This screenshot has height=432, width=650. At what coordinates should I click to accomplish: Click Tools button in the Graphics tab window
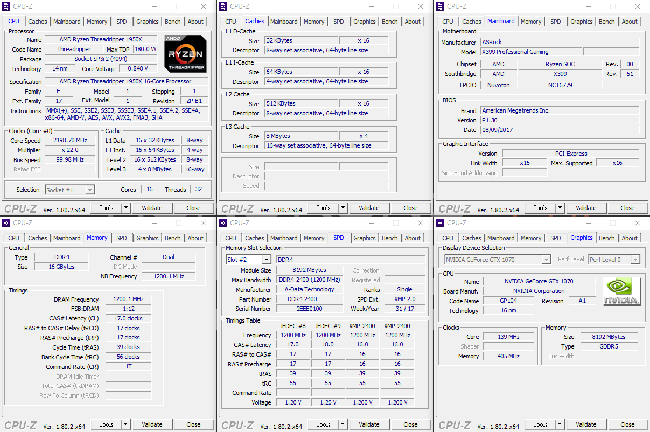tap(540, 424)
